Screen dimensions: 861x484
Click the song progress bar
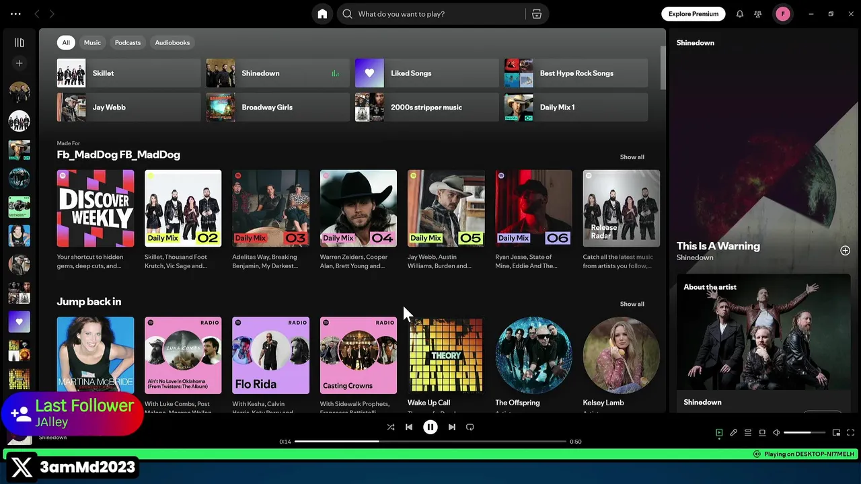[x=430, y=442]
